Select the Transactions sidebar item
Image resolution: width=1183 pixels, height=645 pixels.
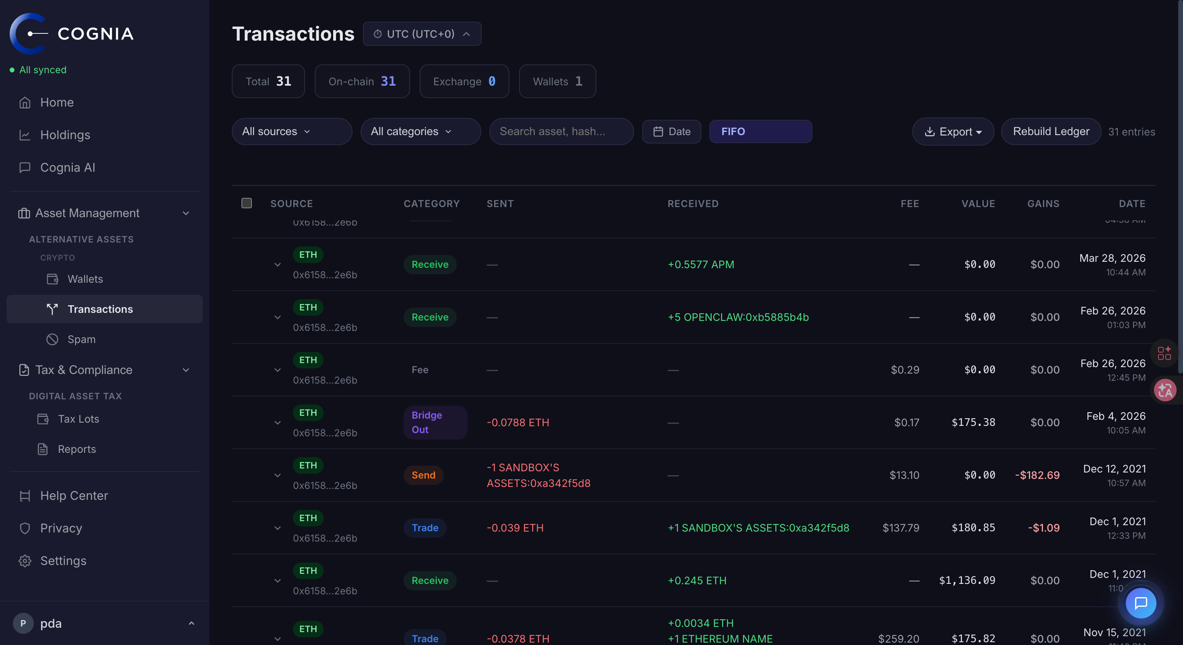click(104, 308)
